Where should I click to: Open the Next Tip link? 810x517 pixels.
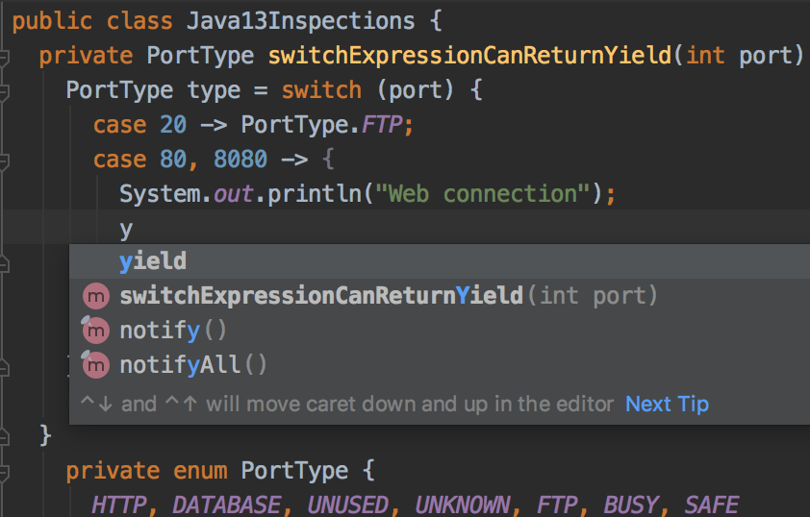(667, 404)
